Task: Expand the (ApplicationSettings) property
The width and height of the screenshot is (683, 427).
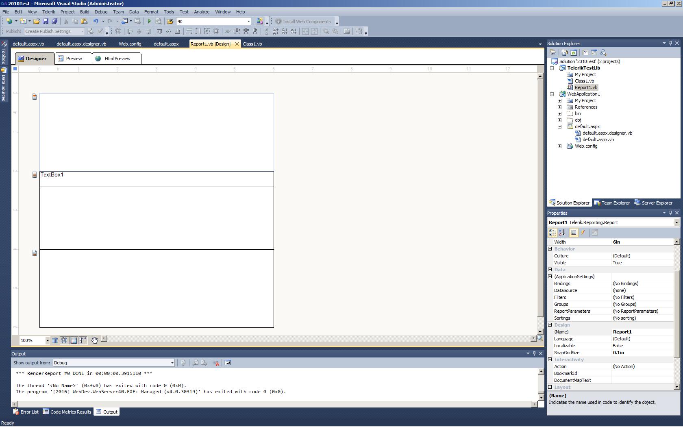Action: click(550, 277)
